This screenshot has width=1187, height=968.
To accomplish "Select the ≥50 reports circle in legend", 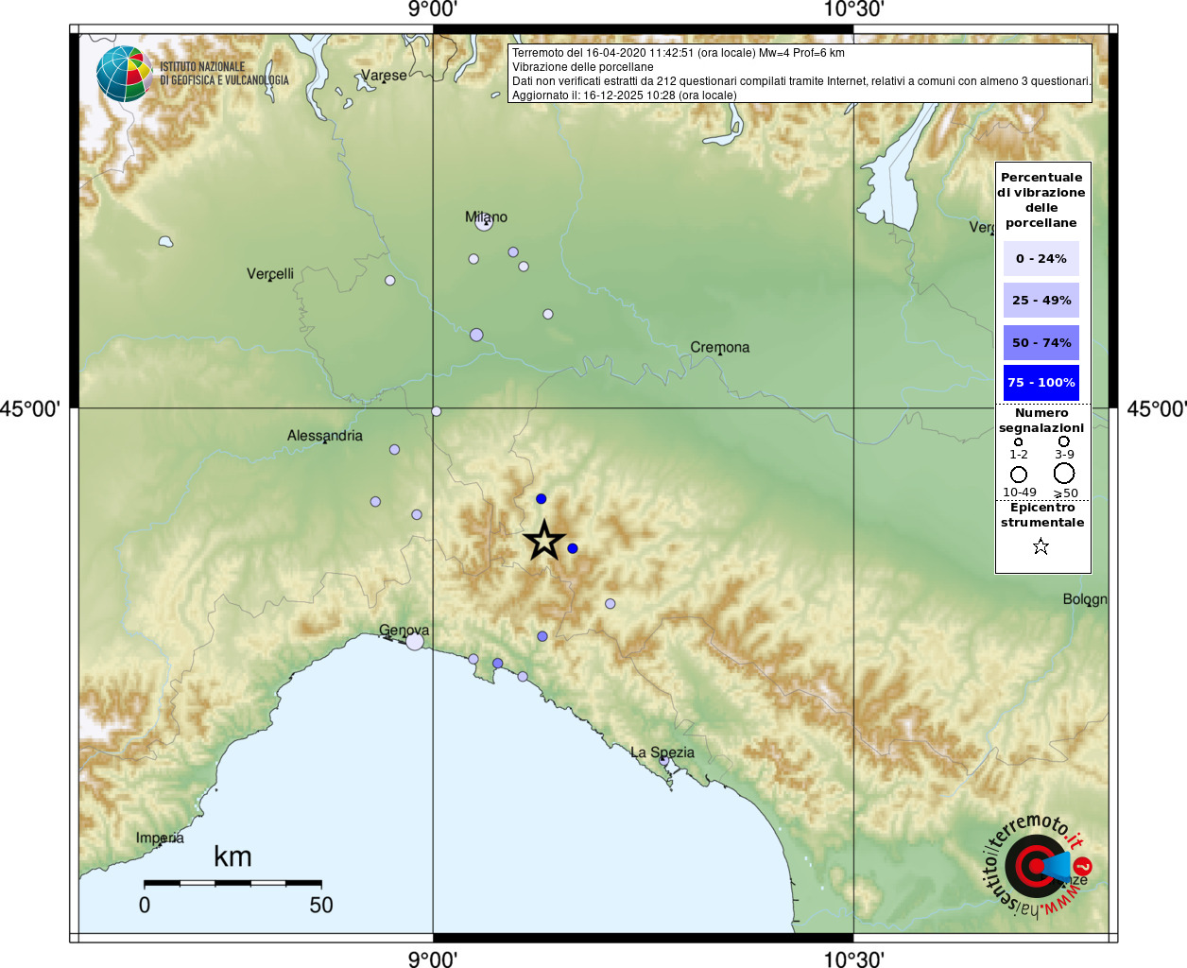I will point(1064,473).
